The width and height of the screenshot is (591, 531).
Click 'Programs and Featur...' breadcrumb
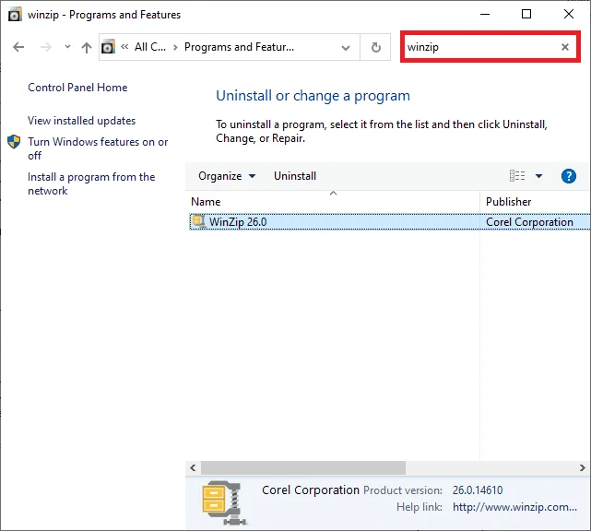click(239, 47)
